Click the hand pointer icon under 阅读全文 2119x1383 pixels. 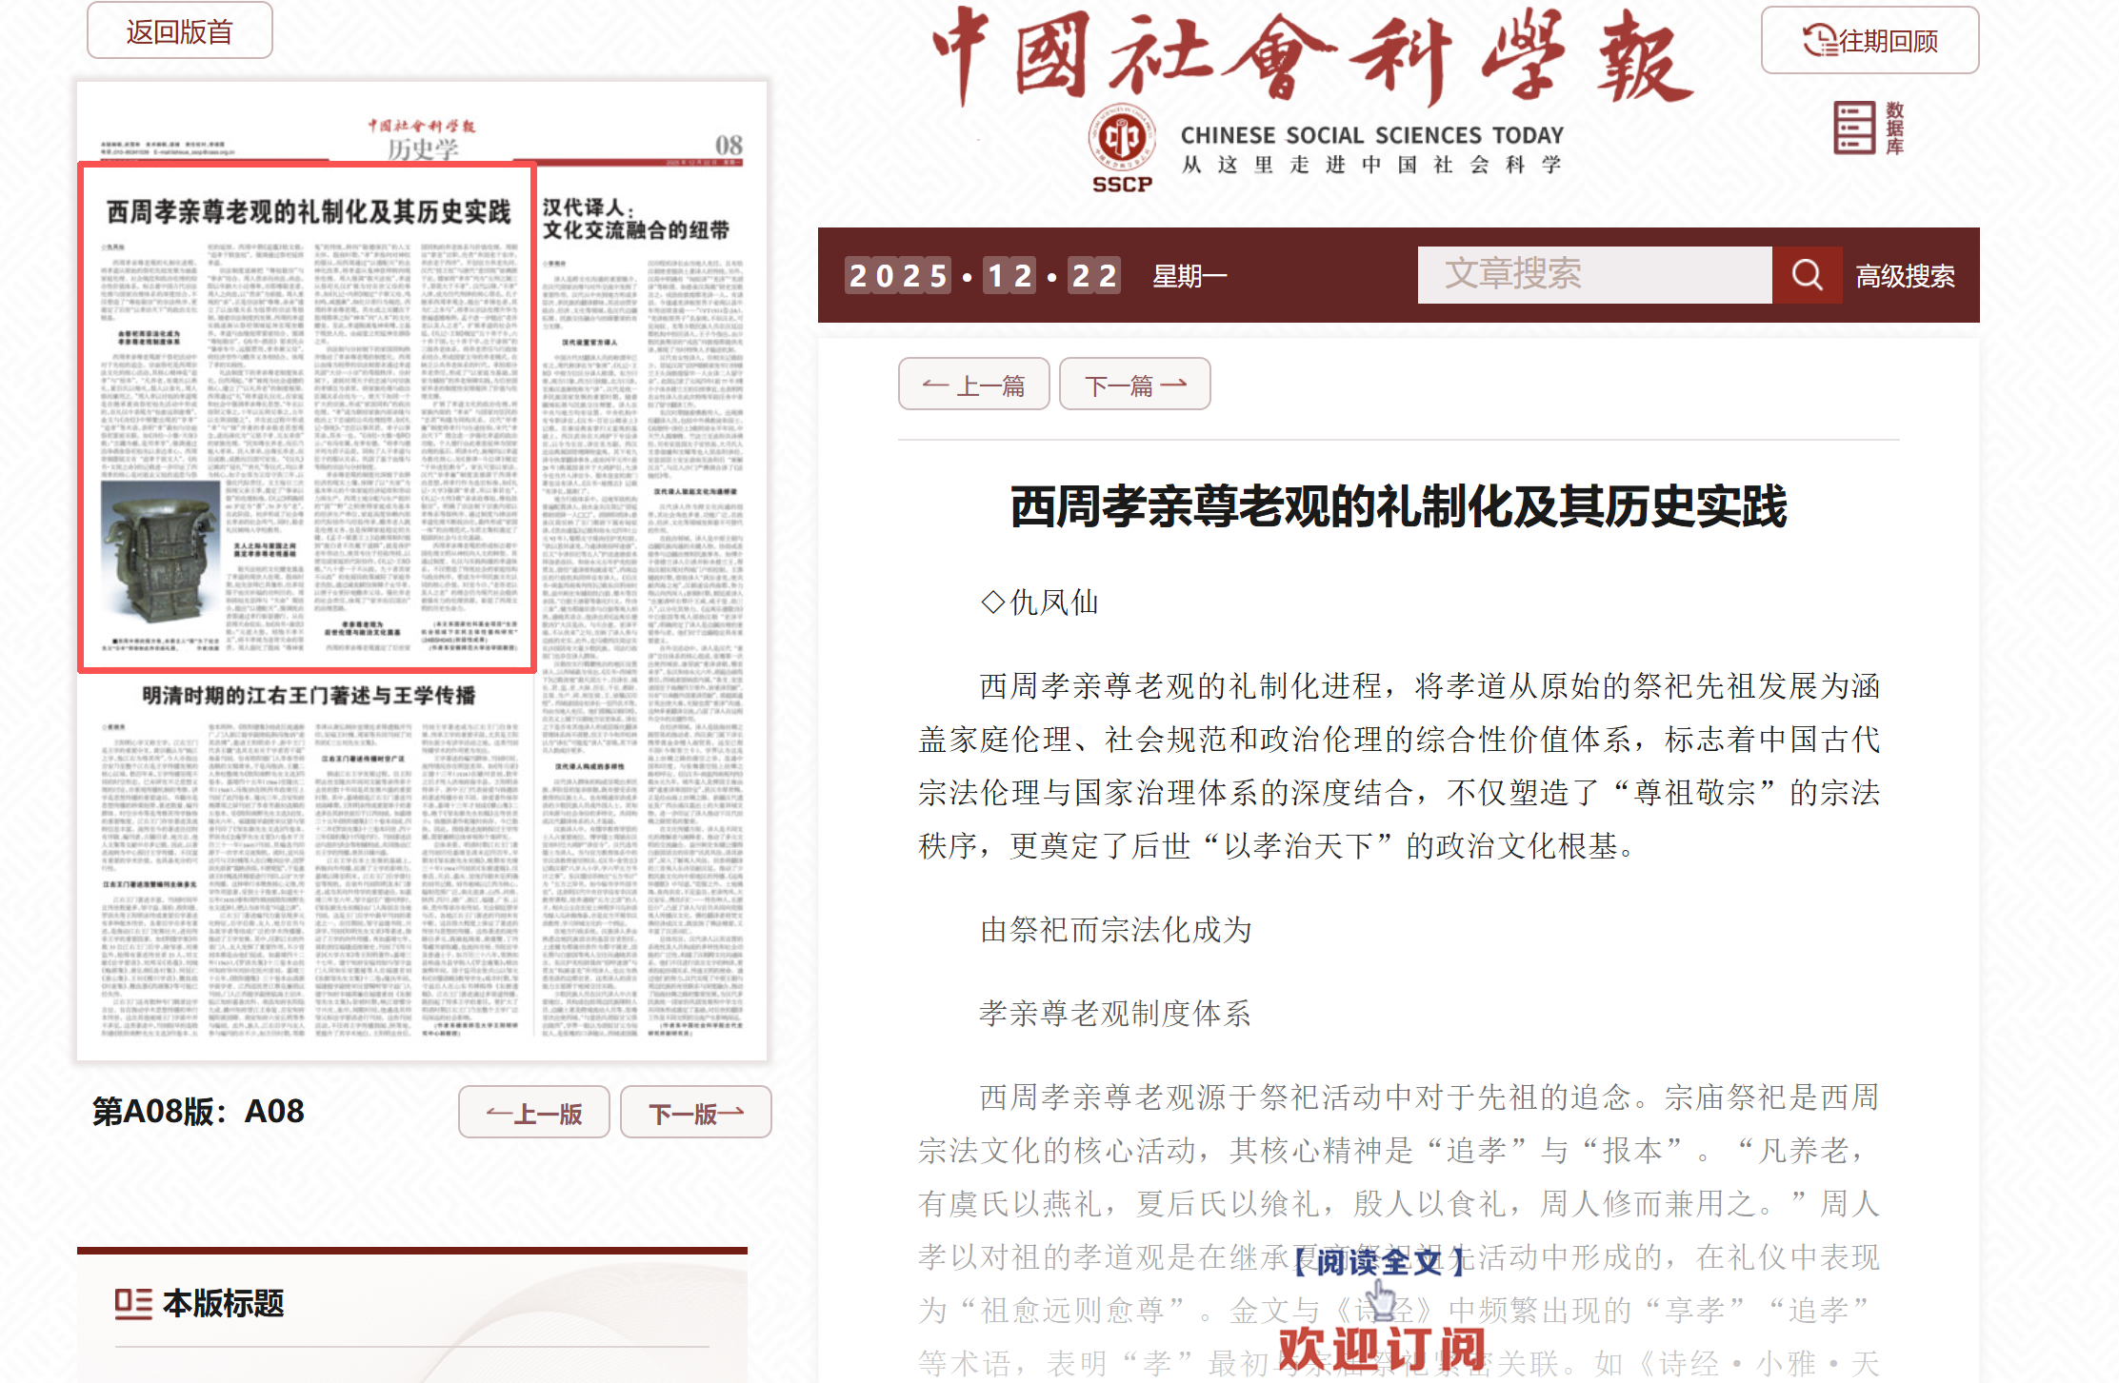coord(1379,1299)
